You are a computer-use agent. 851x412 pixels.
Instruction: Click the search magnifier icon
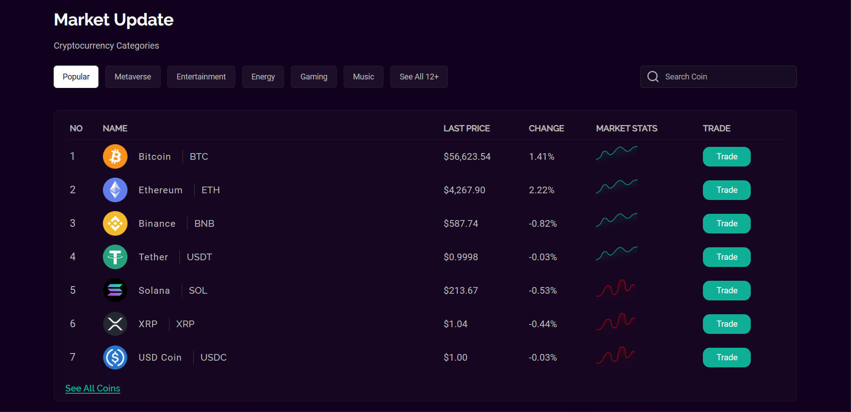pyautogui.click(x=653, y=77)
